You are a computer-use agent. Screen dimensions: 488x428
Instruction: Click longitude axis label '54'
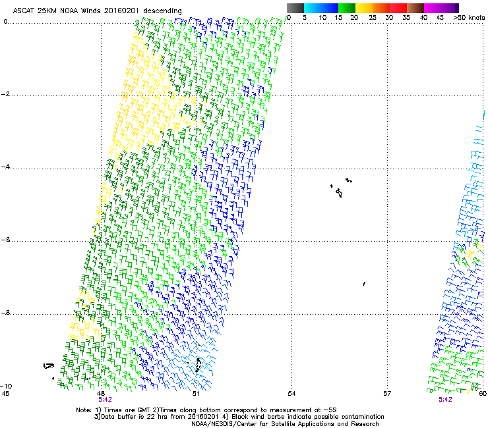pyautogui.click(x=291, y=394)
